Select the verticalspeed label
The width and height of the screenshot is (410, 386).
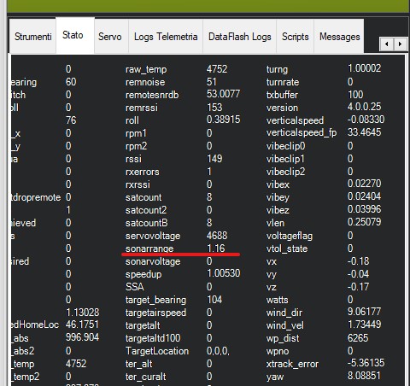pos(295,120)
